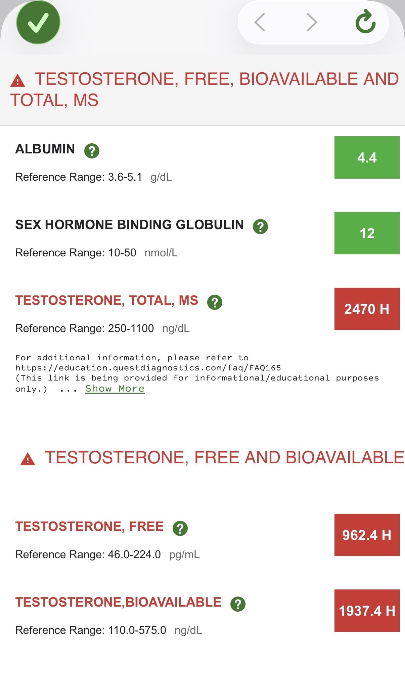Refresh results with the circular arrow icon
405x684 pixels.
point(365,22)
